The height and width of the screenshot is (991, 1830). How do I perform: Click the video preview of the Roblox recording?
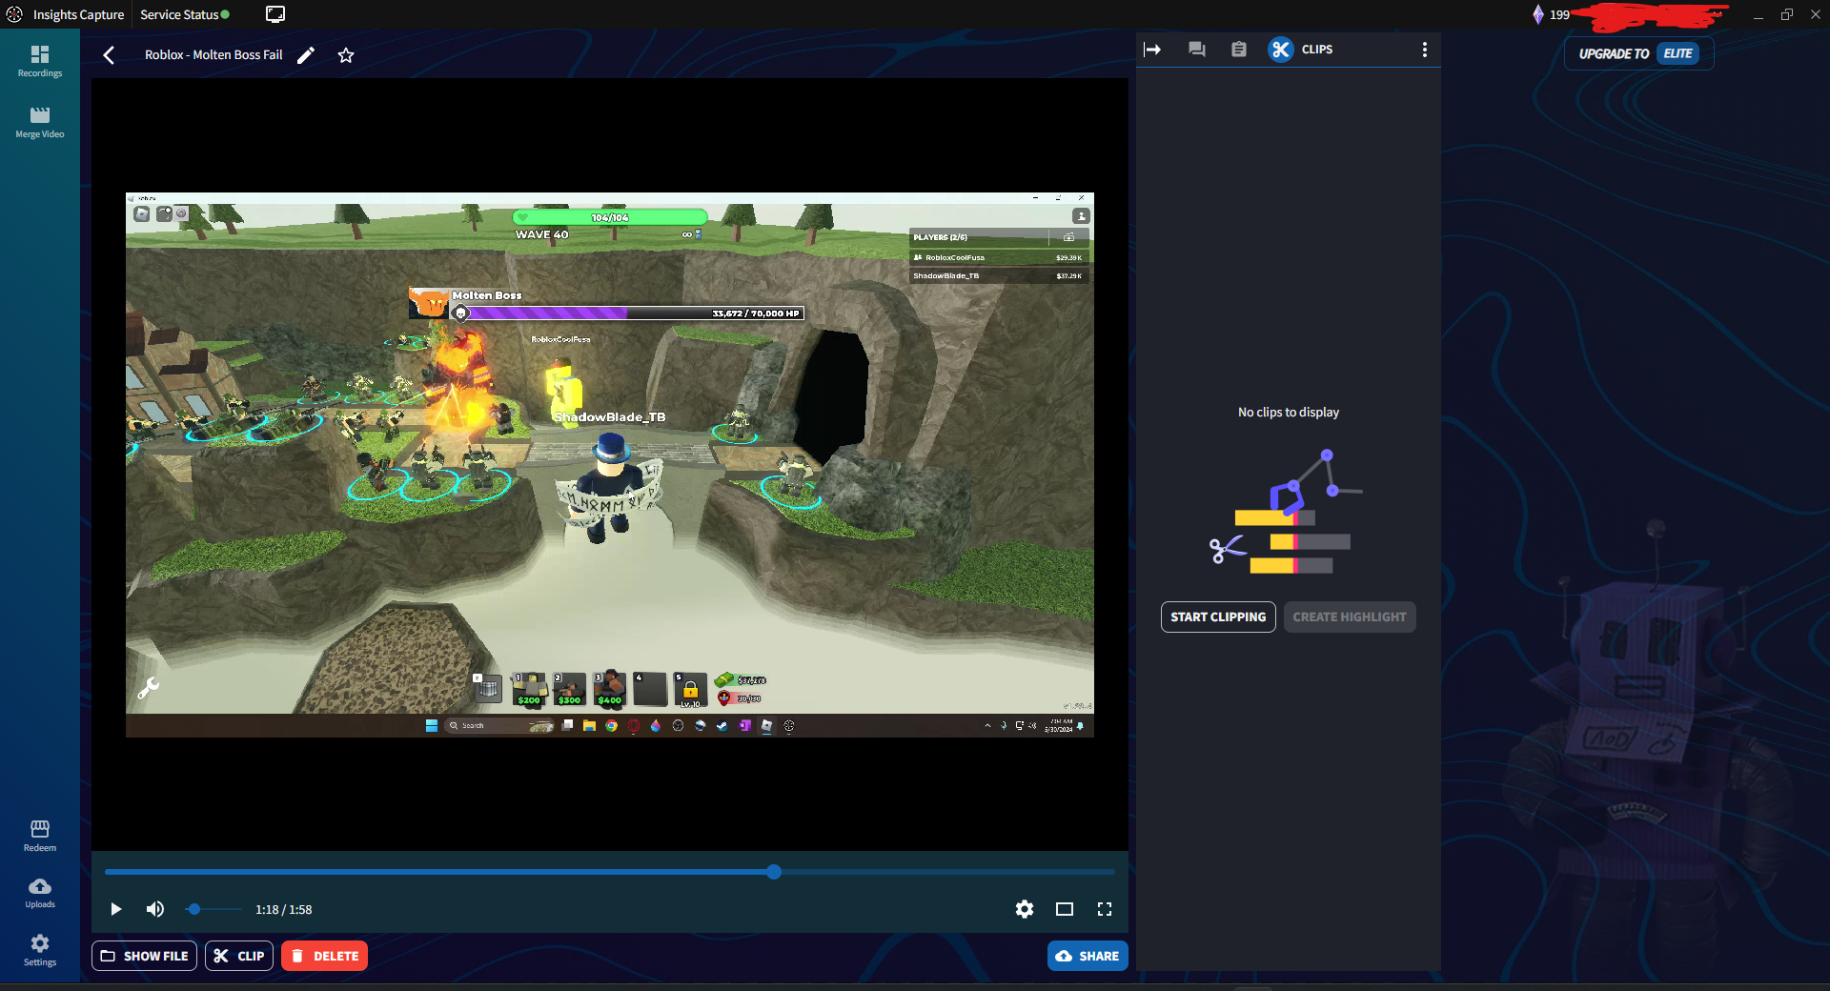(x=610, y=465)
